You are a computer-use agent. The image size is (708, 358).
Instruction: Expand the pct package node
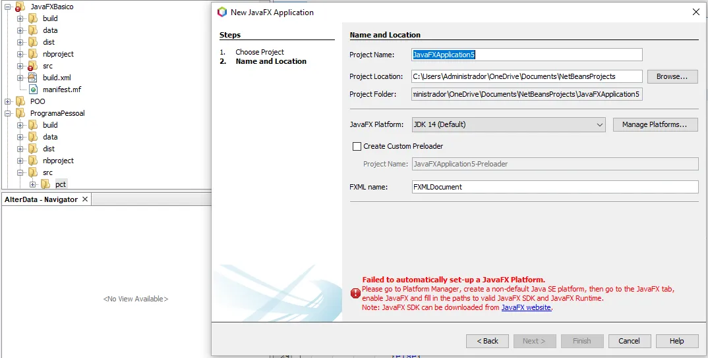point(32,184)
